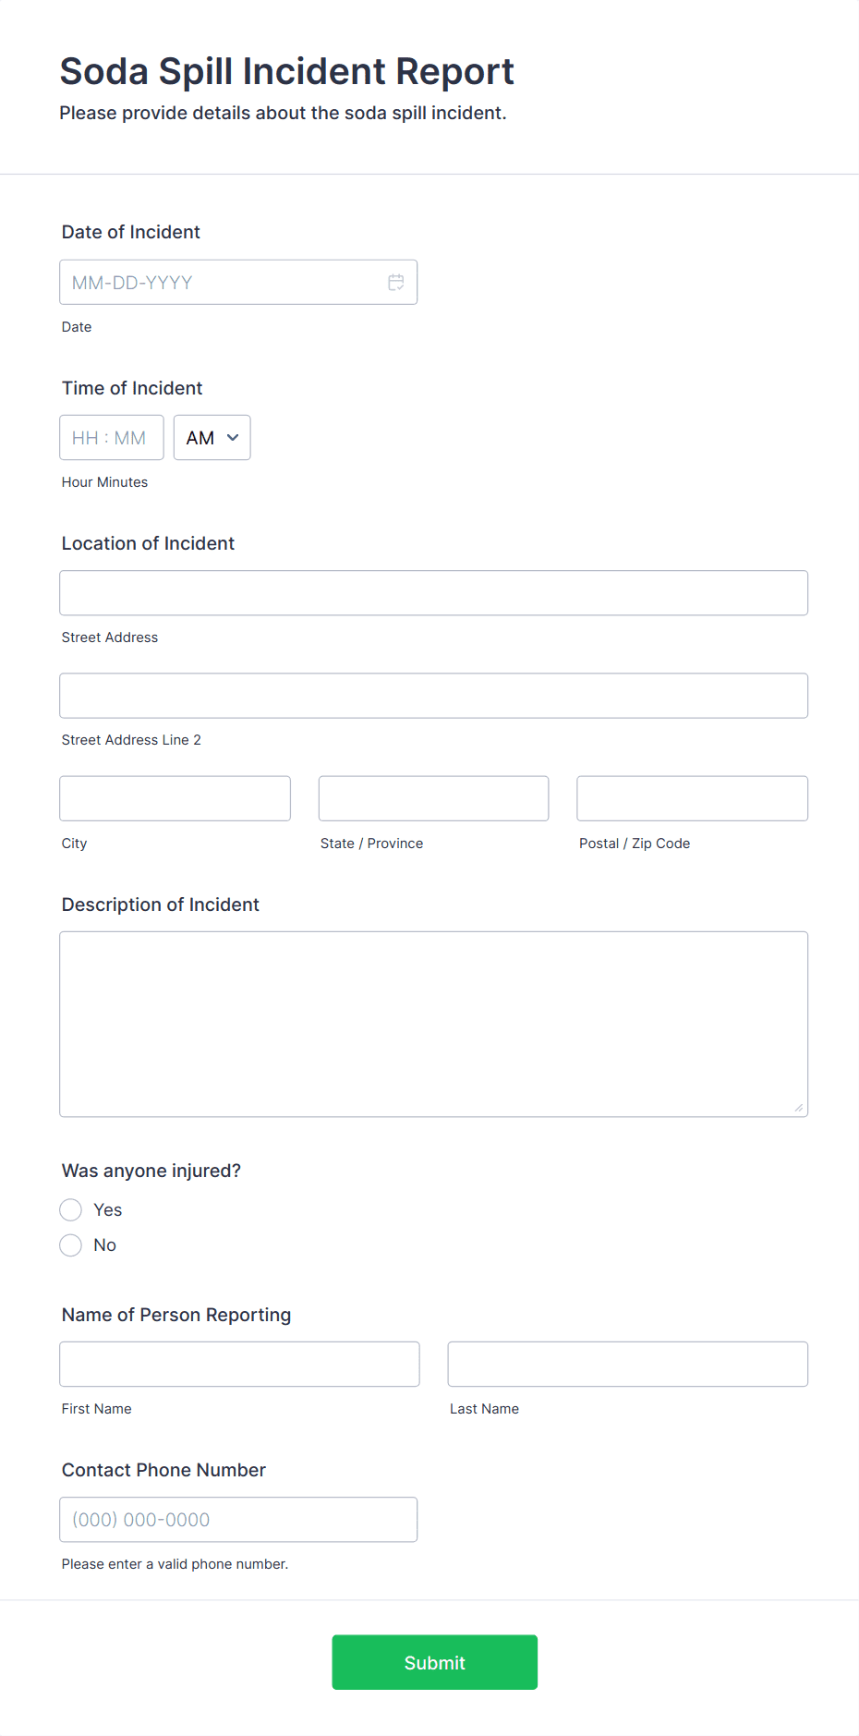Open the AM/PM time period selector
This screenshot has height=1736, width=859.
click(x=212, y=437)
